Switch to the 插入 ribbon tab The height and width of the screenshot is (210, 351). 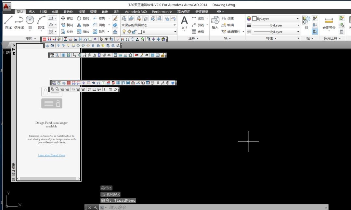tap(32, 12)
